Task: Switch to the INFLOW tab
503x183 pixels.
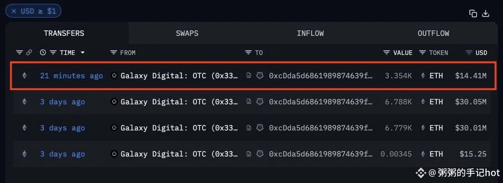Action: pos(310,33)
